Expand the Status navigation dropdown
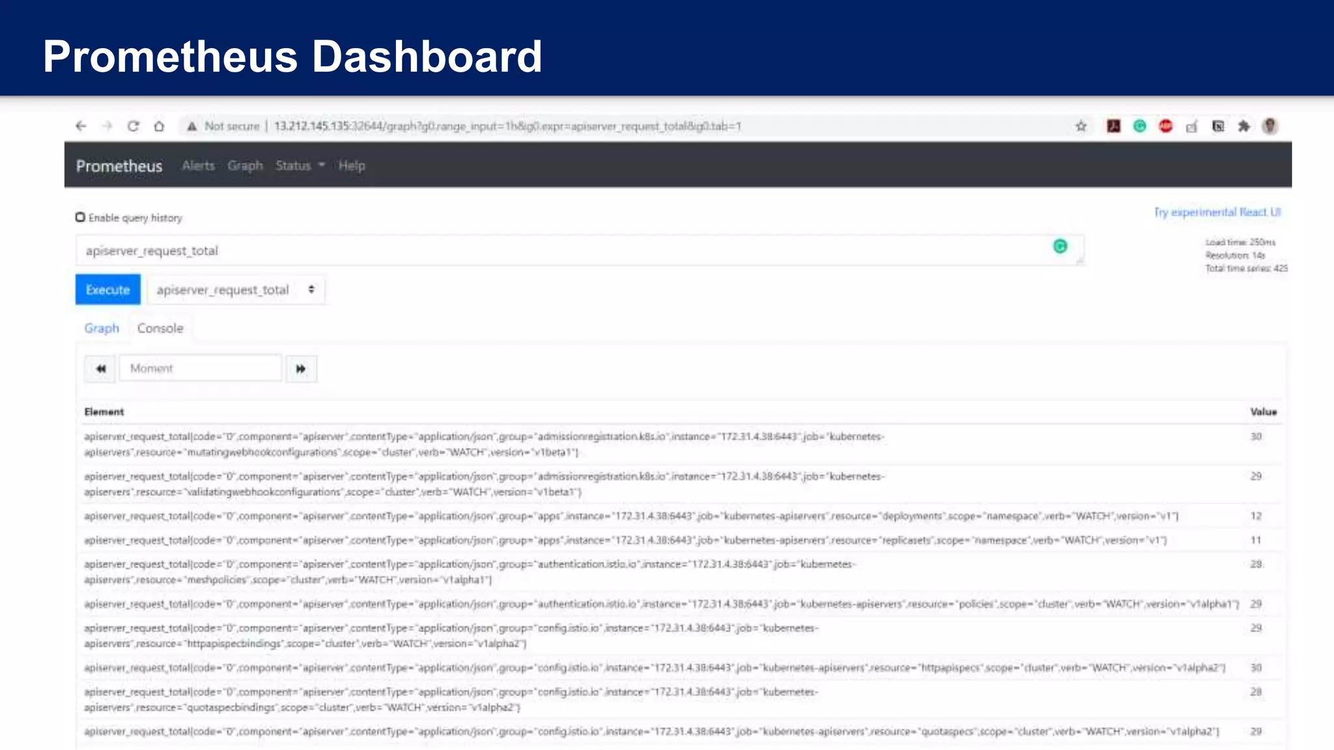Viewport: 1334px width, 750px height. tap(300, 166)
